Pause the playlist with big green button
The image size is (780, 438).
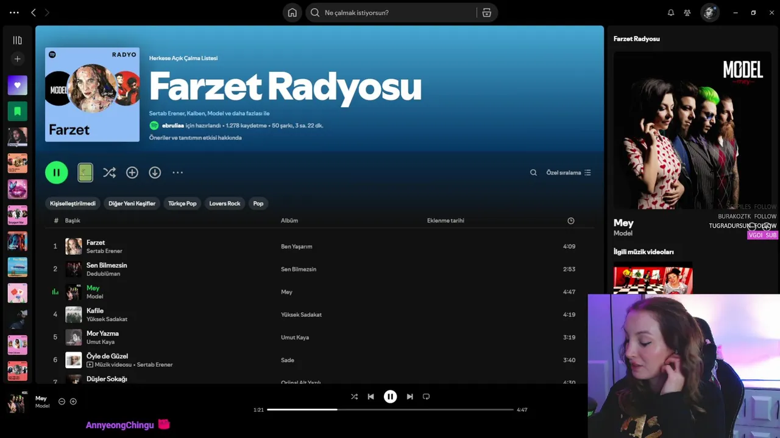pyautogui.click(x=56, y=173)
